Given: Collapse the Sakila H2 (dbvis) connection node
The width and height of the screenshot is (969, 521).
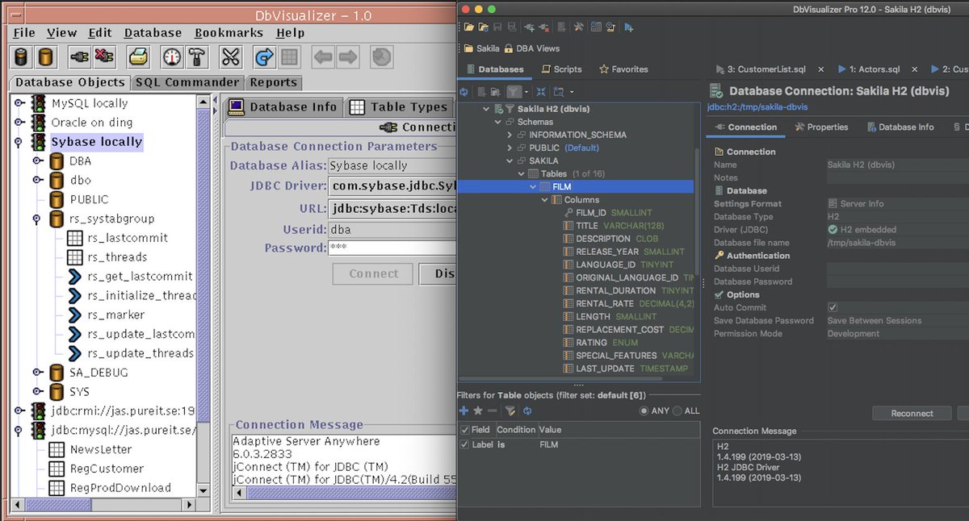Looking at the screenshot, I should click(x=485, y=109).
